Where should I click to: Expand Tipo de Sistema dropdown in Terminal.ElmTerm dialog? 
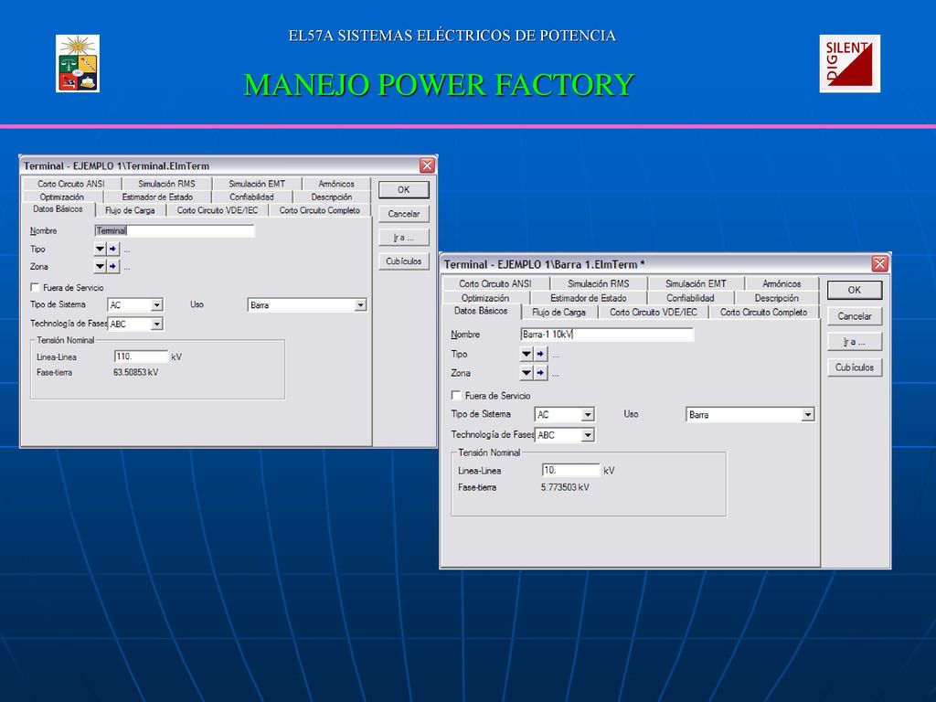156,305
